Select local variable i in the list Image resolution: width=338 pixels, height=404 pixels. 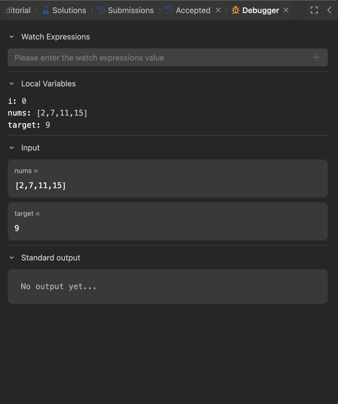(17, 101)
